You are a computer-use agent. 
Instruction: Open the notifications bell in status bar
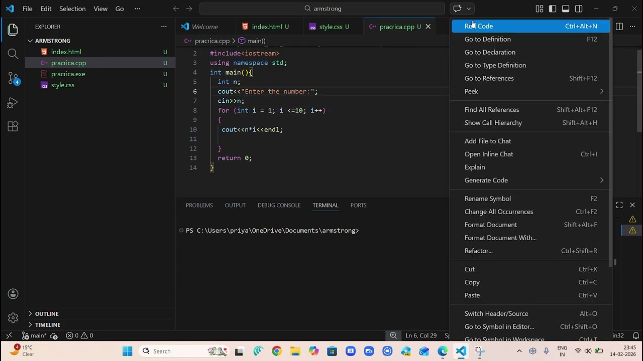[635, 335]
